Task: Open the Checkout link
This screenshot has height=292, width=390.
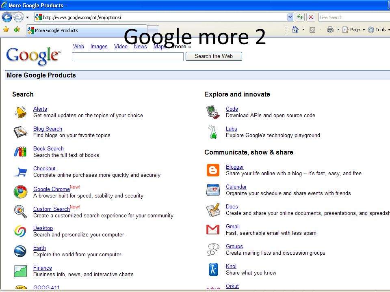Action: (45, 169)
